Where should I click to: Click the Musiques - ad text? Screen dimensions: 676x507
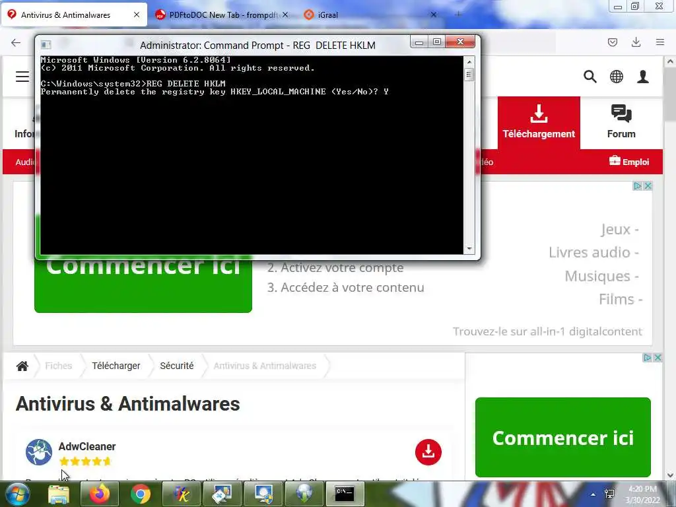click(602, 276)
